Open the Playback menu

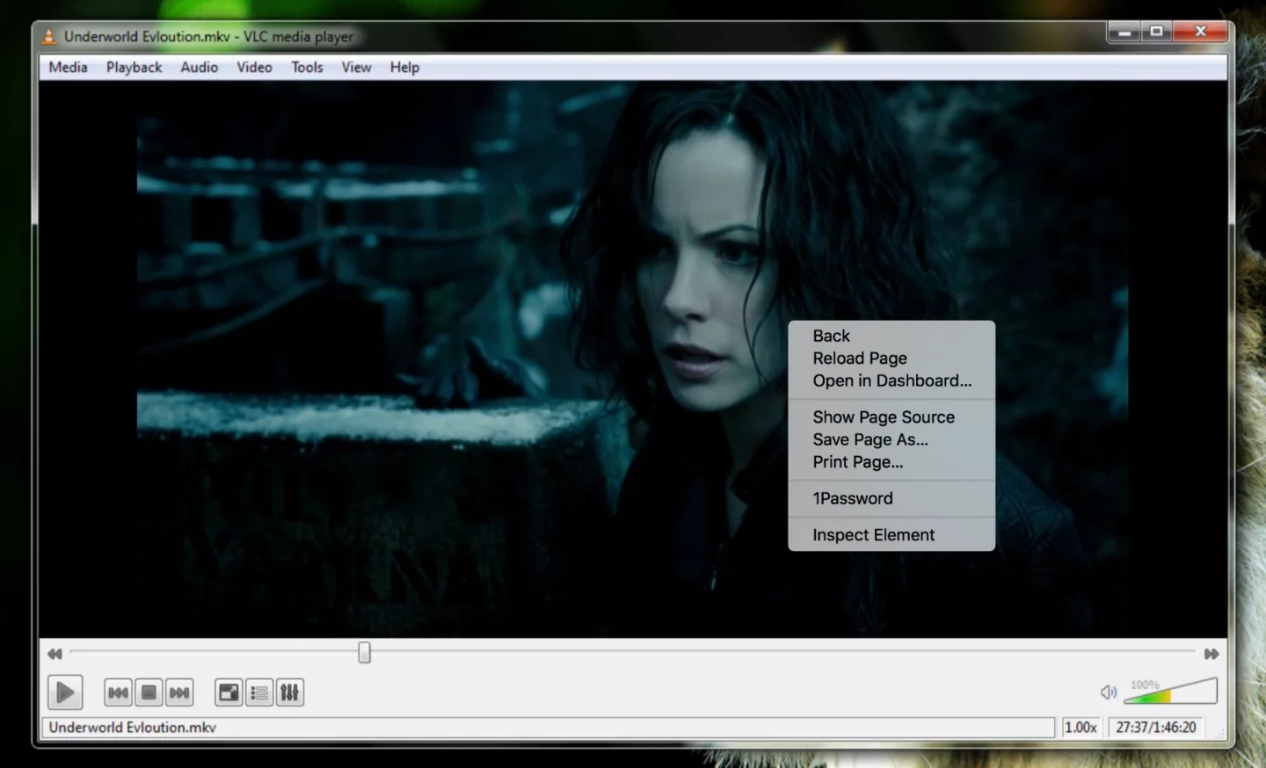coord(133,67)
